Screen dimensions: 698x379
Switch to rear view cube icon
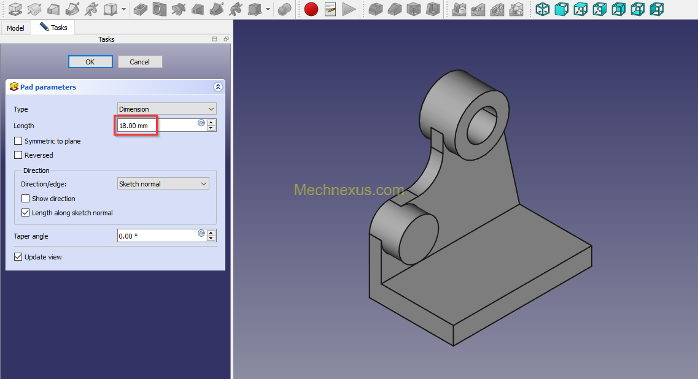point(619,9)
